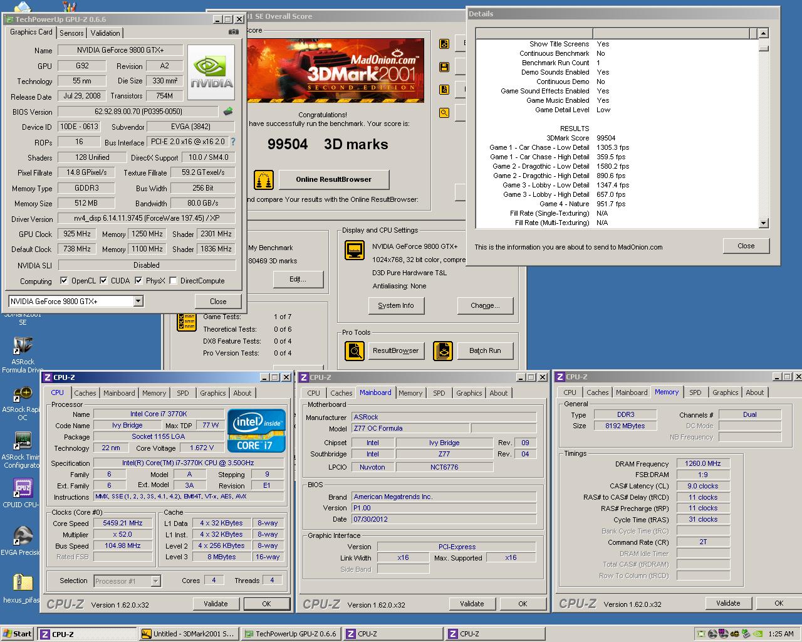Switch to the Sensors tab in GPU-Z

tap(71, 33)
